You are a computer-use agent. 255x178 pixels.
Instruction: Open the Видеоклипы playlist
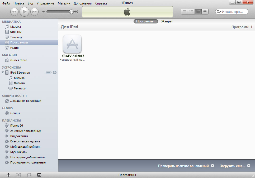pyautogui.click(x=29, y=136)
